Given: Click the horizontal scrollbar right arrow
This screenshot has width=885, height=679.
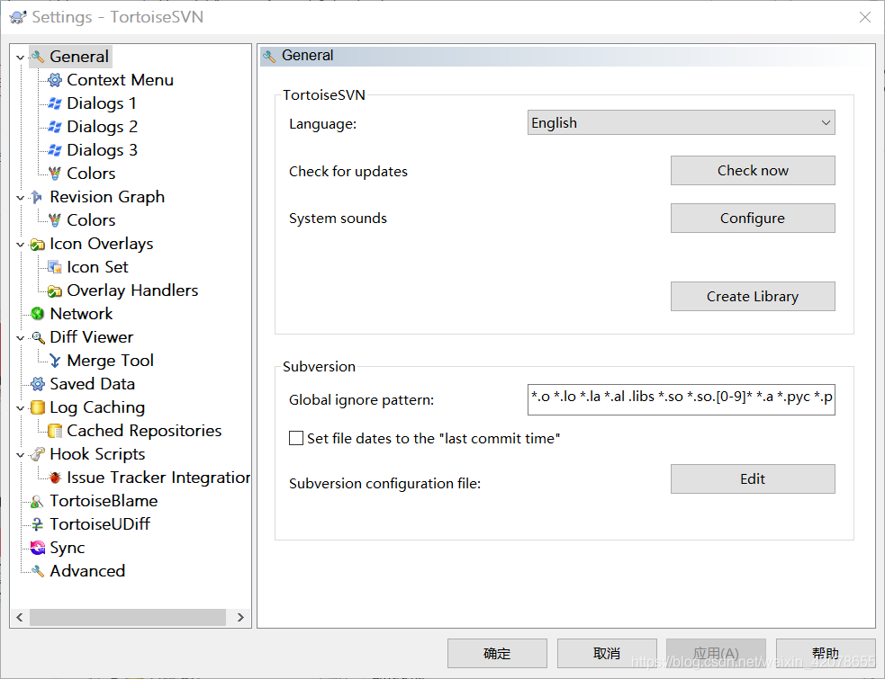Looking at the screenshot, I should (x=239, y=617).
